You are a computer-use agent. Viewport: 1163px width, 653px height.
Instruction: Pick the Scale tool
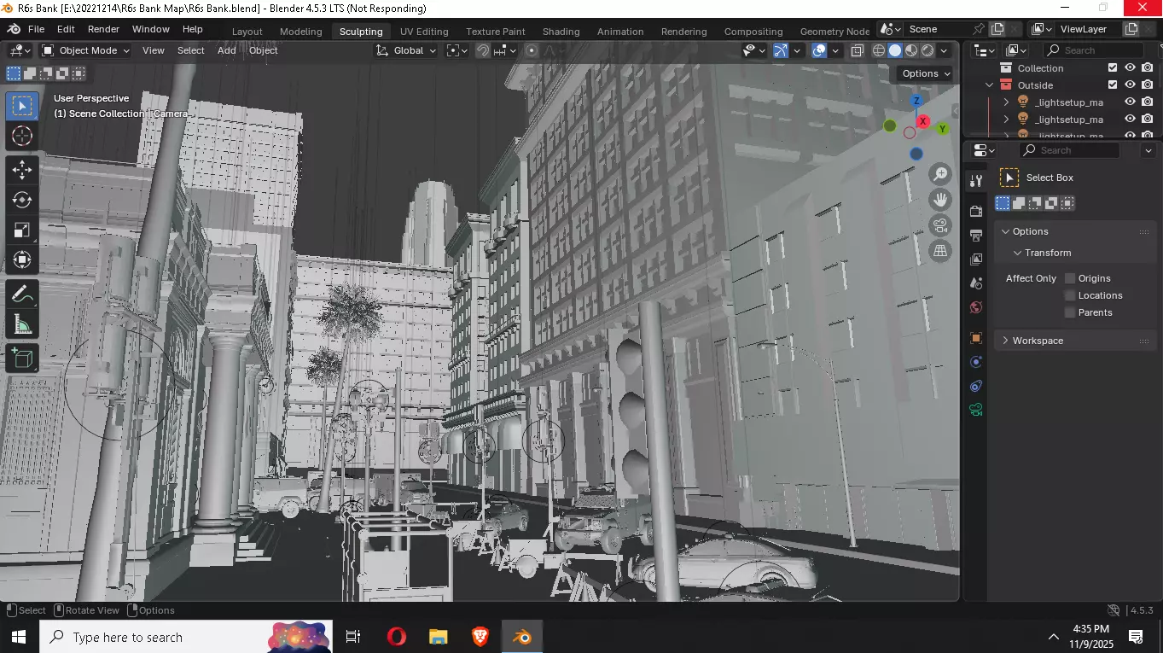[x=22, y=230]
